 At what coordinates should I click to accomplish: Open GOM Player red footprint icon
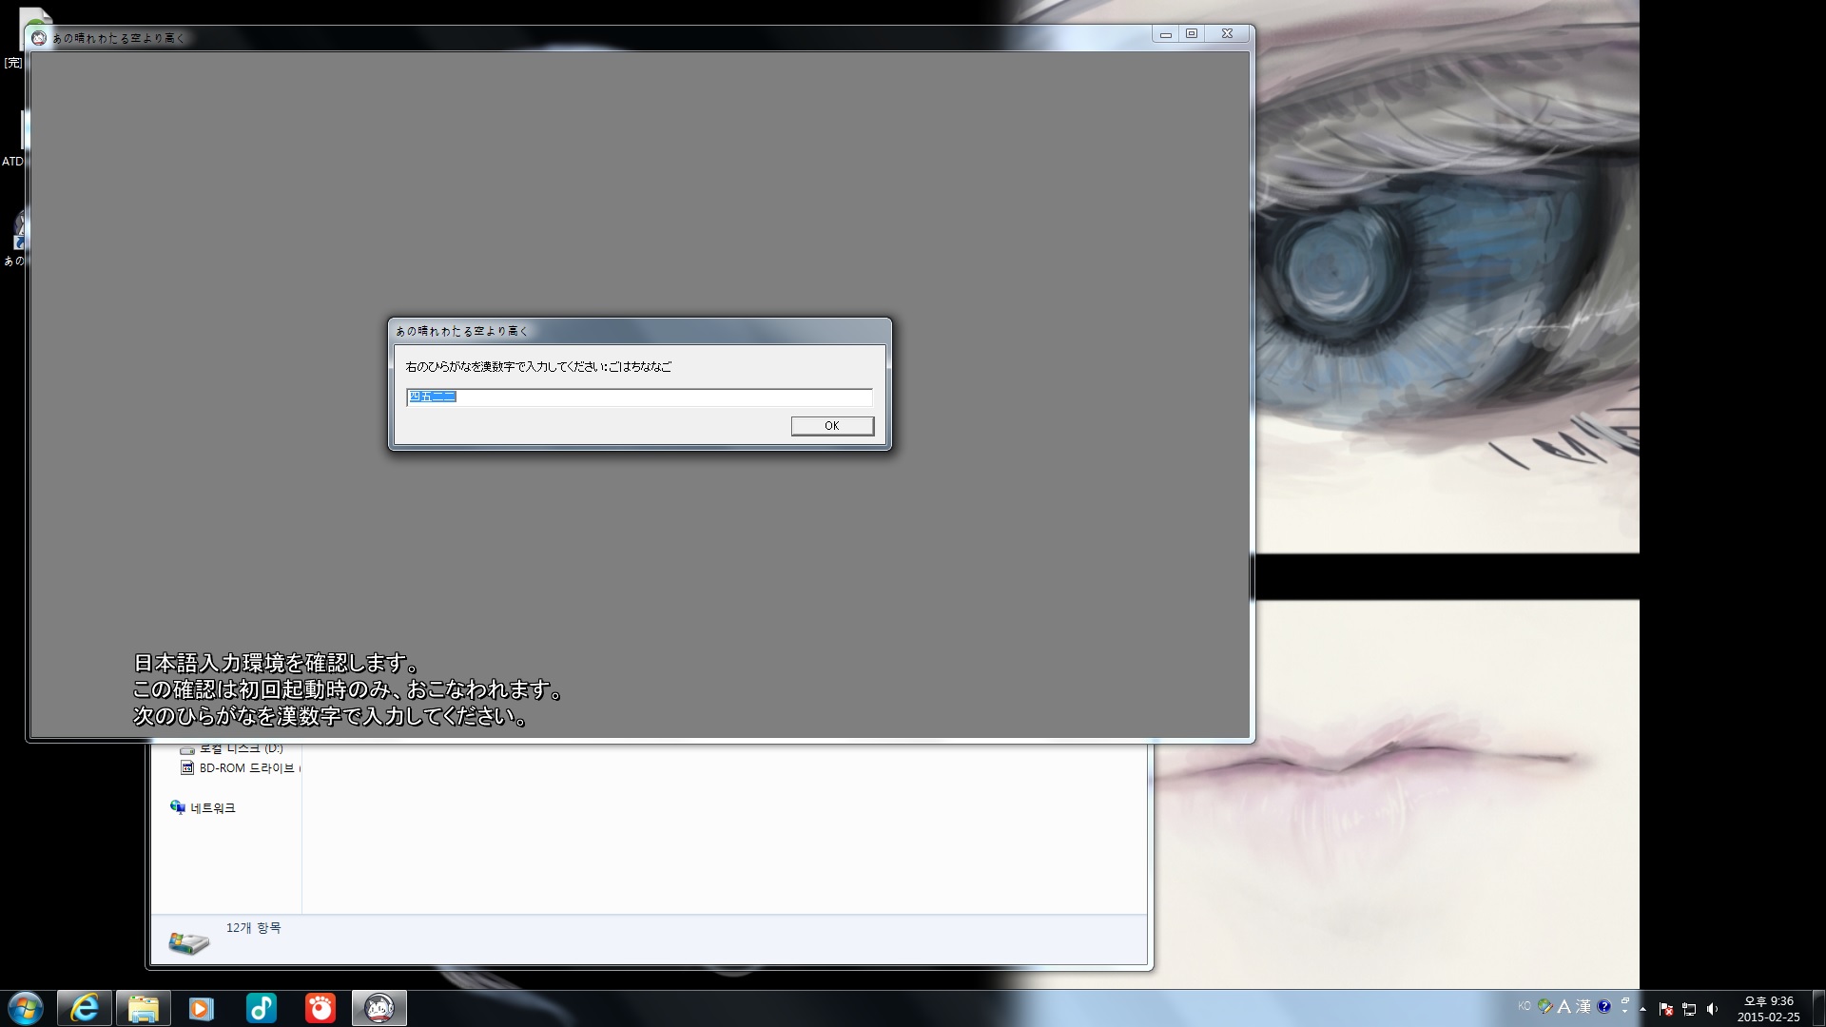click(x=321, y=1008)
